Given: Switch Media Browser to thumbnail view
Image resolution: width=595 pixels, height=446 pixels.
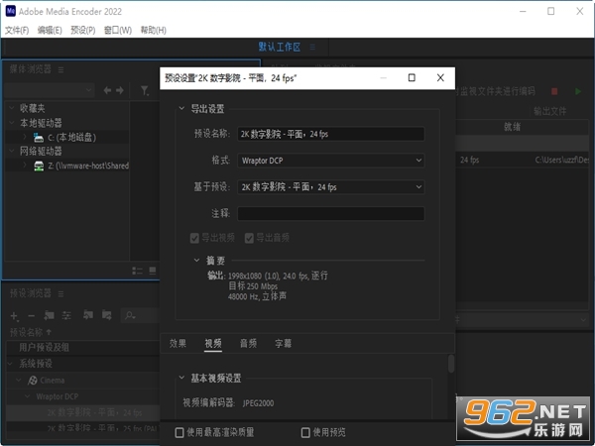Looking at the screenshot, I should [x=153, y=271].
